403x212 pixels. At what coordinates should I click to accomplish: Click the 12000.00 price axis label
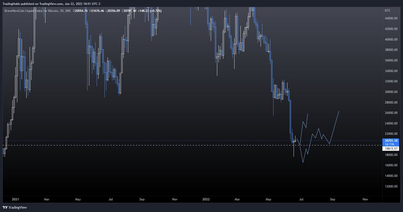point(391,186)
